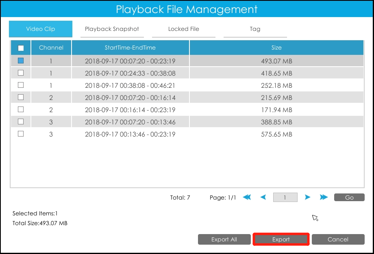
Task: Open the Locked File tab
Action: tap(183, 29)
